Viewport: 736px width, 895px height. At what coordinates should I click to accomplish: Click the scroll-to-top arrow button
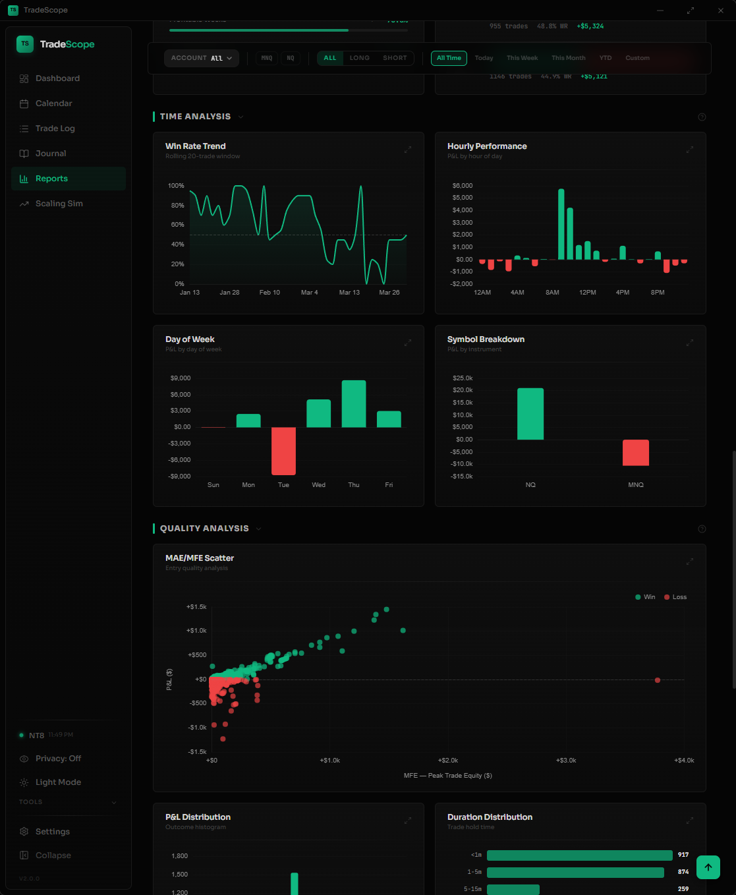708,867
